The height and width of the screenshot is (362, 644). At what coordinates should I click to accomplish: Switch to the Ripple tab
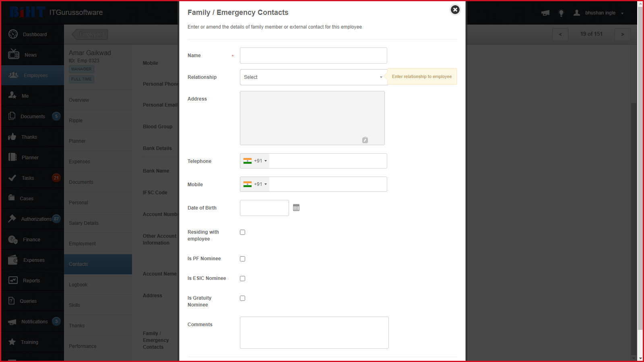pos(98,121)
